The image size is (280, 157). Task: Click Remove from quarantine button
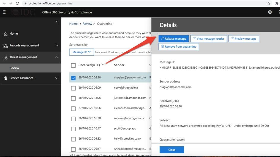[179, 47]
